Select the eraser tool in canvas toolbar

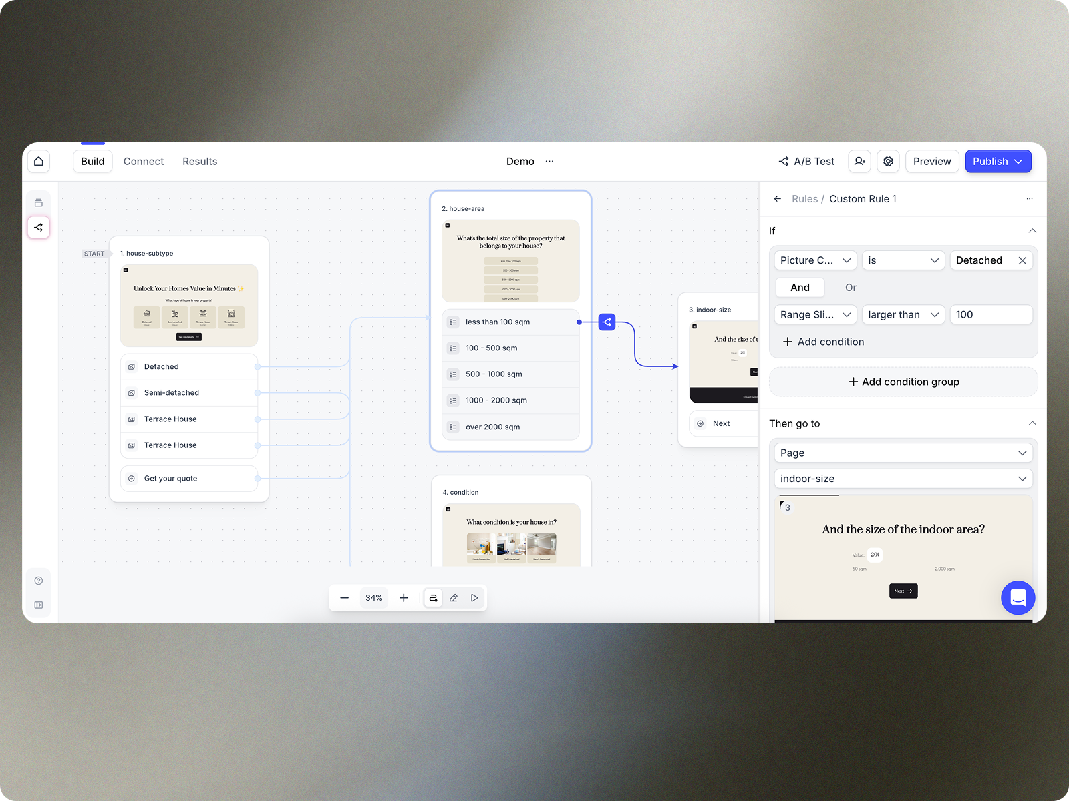click(x=454, y=598)
